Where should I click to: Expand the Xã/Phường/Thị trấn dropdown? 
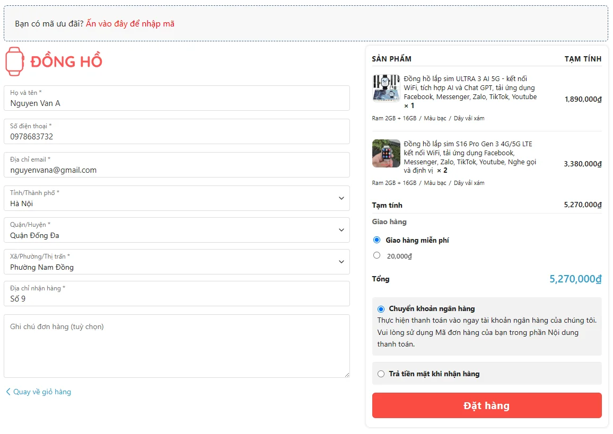[177, 262]
